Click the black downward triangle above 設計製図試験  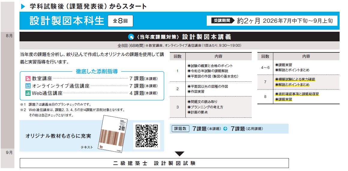point(179,154)
